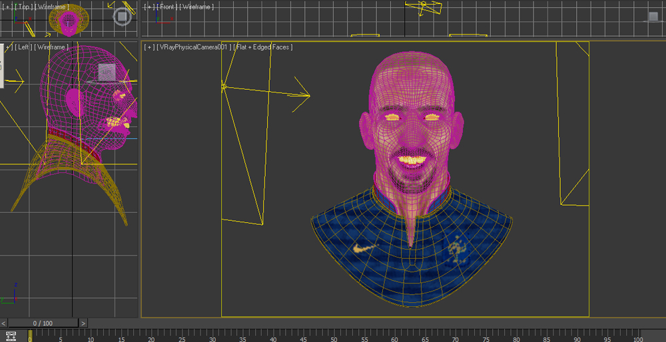Image resolution: width=666 pixels, height=342 pixels.
Task: Open the [+] menu of the Top viewport
Action: [7, 7]
